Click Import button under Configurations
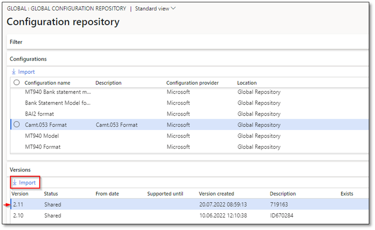Screen dimensions: 375x230 click(26, 72)
